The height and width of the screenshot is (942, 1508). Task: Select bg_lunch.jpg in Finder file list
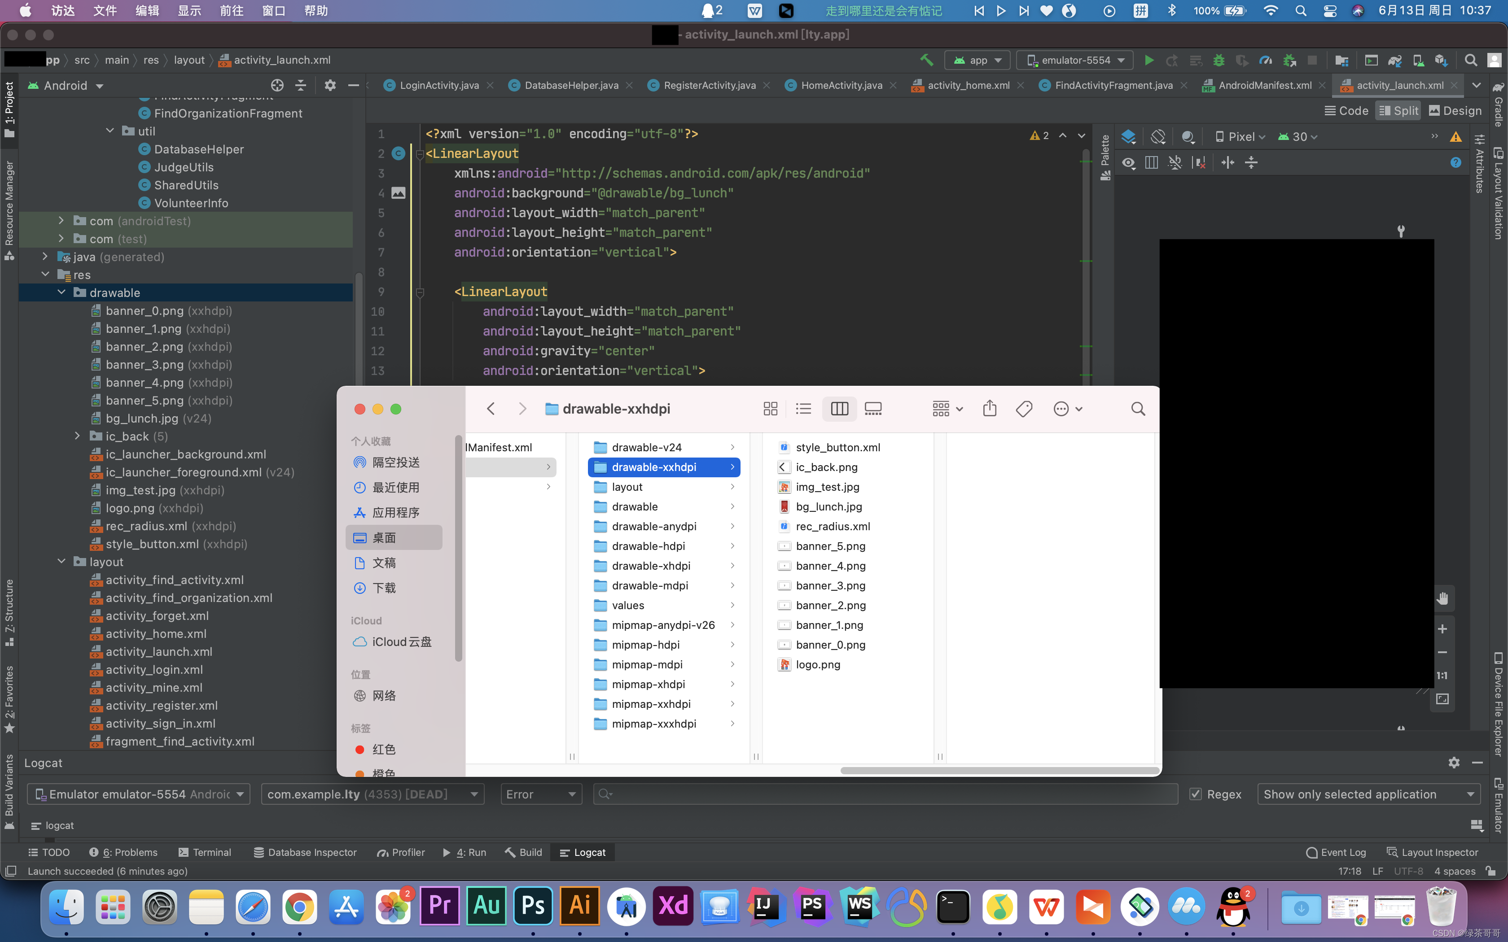829,506
